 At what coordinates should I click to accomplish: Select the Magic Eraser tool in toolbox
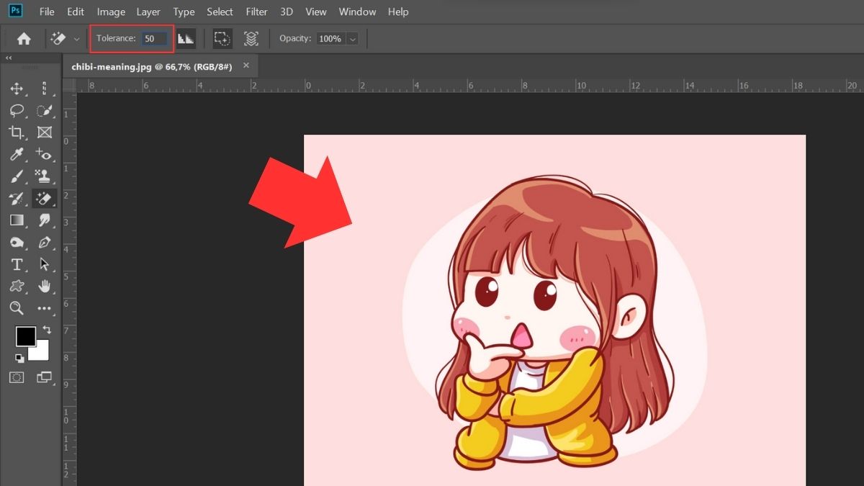point(45,198)
